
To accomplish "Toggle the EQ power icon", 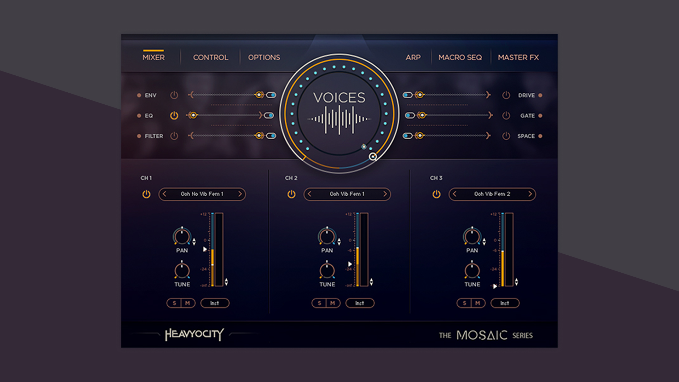I will tap(173, 116).
